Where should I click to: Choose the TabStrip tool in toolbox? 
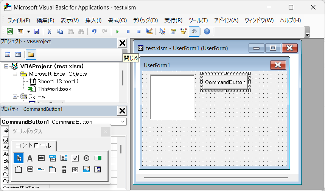click(x=41, y=169)
